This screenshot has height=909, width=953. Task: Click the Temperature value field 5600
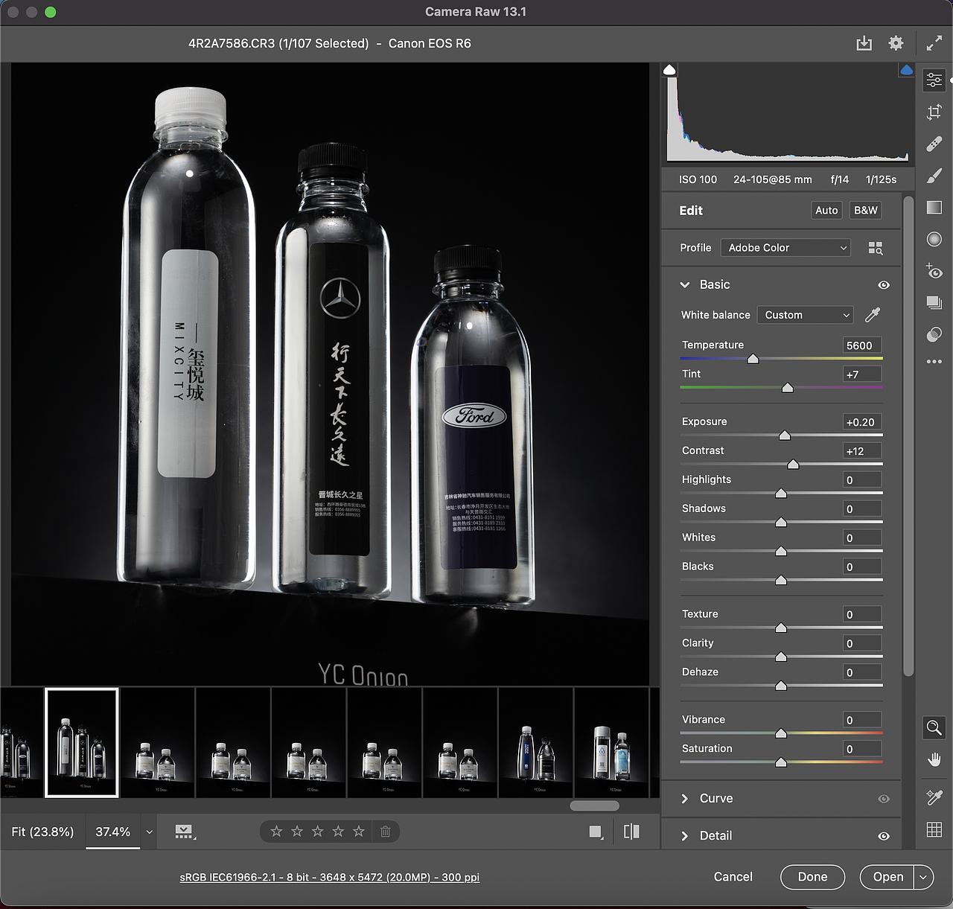(862, 345)
